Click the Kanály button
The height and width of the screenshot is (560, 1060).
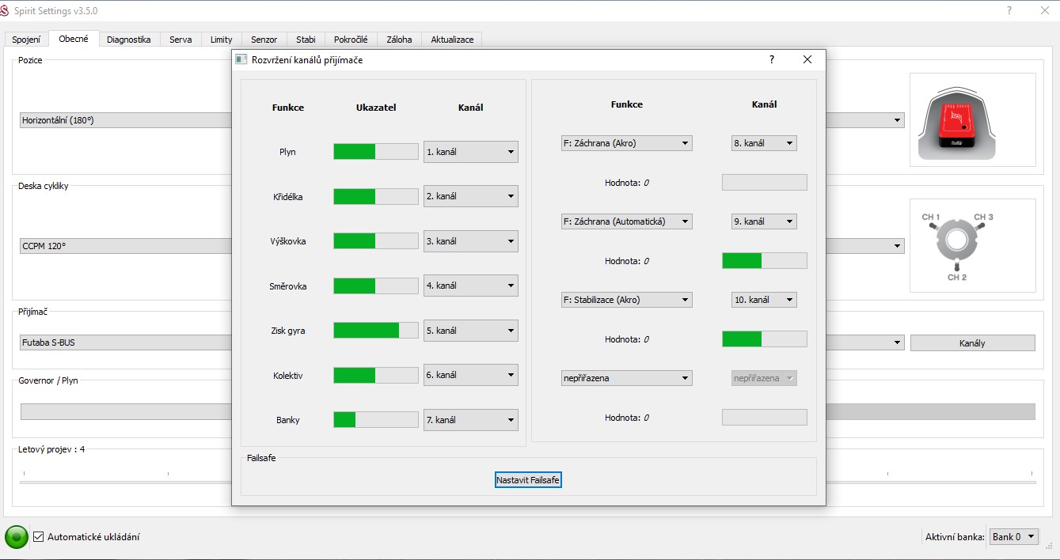(972, 343)
